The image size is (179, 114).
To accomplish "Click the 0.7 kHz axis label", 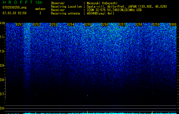I will click(x=2, y=94).
